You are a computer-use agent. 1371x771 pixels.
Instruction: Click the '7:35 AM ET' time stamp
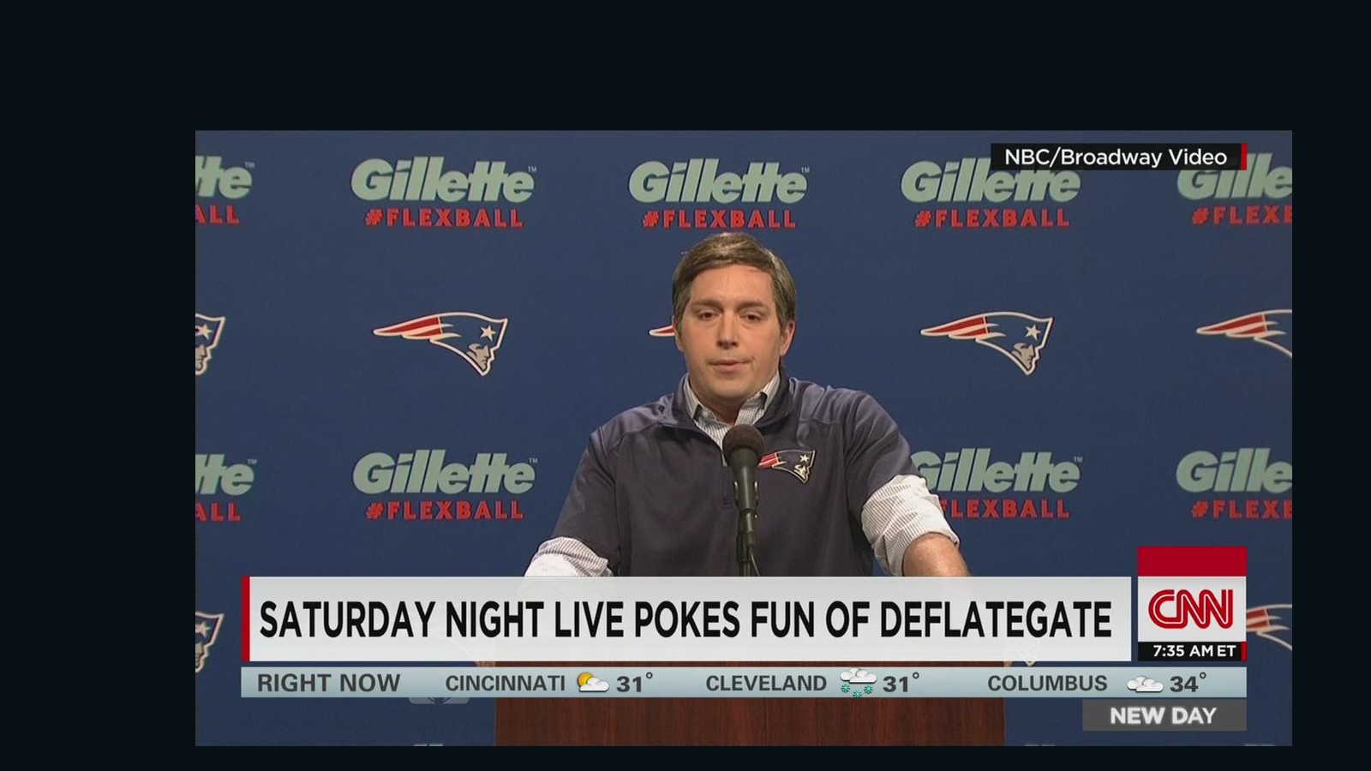pyautogui.click(x=1194, y=651)
